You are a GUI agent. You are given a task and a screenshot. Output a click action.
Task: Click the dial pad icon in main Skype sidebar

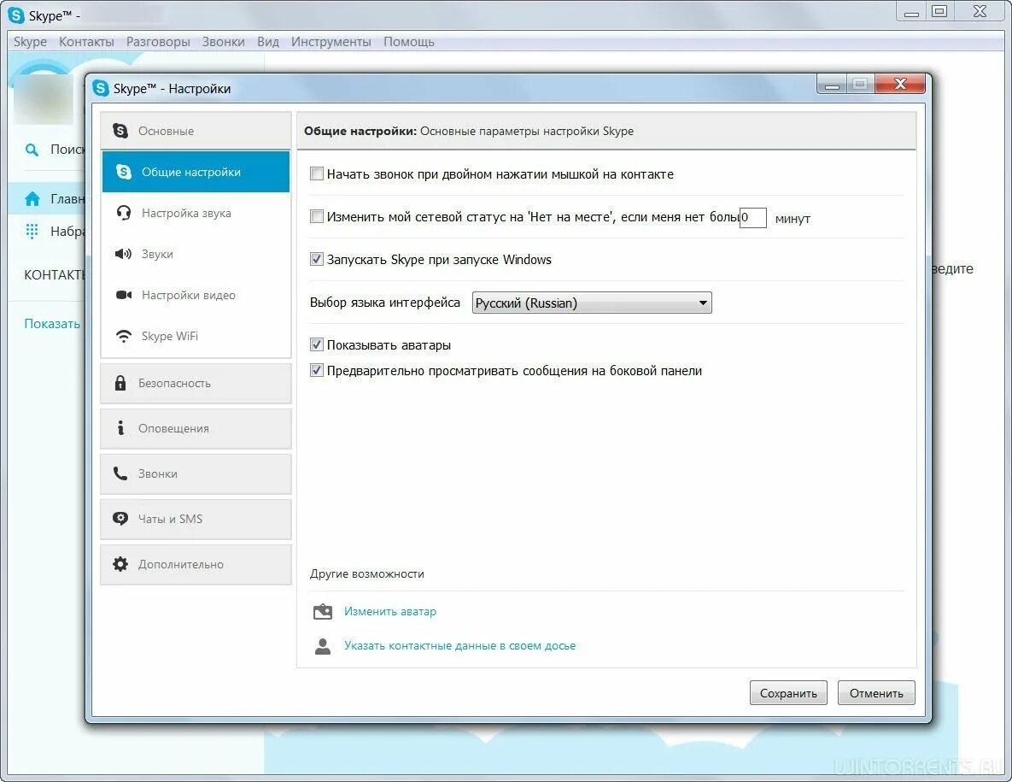[x=32, y=231]
